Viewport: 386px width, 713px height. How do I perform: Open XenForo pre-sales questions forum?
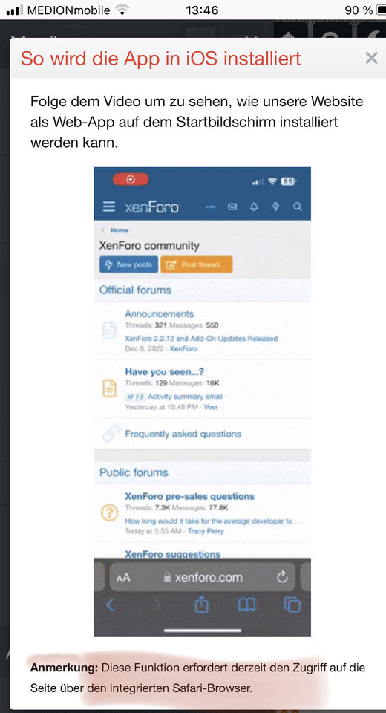[x=189, y=496]
